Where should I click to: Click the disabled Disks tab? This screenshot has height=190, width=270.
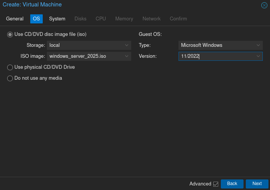[x=81, y=19]
